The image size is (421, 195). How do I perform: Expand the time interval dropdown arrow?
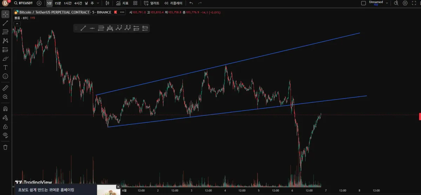pyautogui.click(x=98, y=3)
